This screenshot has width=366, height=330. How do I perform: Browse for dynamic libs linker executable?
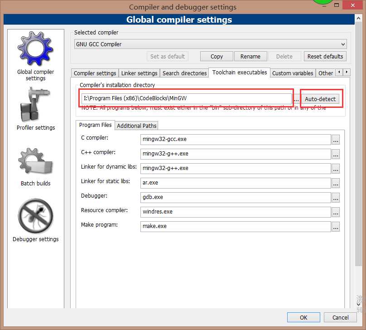coord(336,169)
